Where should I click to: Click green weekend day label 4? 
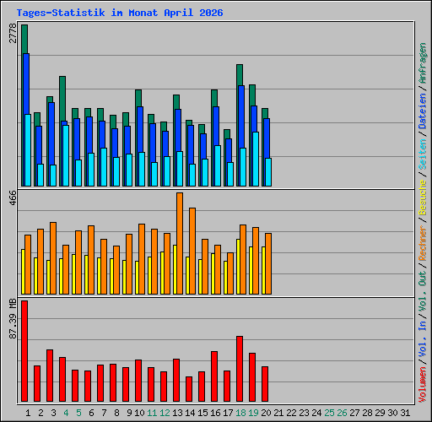click(66, 413)
